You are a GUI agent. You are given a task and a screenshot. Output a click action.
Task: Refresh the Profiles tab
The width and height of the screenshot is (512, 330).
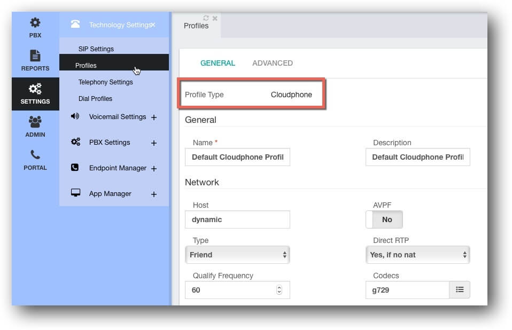206,18
